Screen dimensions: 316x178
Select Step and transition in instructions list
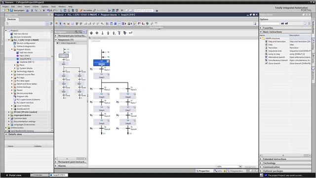277,42
